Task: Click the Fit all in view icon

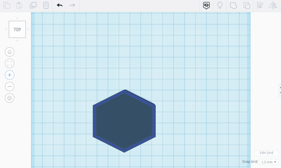Action: click(x=10, y=63)
